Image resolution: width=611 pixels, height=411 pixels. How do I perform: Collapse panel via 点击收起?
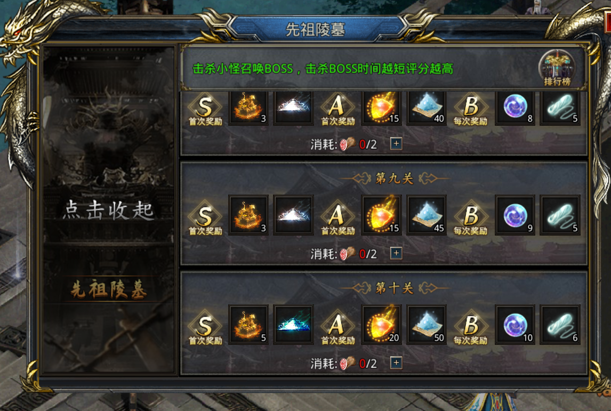pos(109,211)
